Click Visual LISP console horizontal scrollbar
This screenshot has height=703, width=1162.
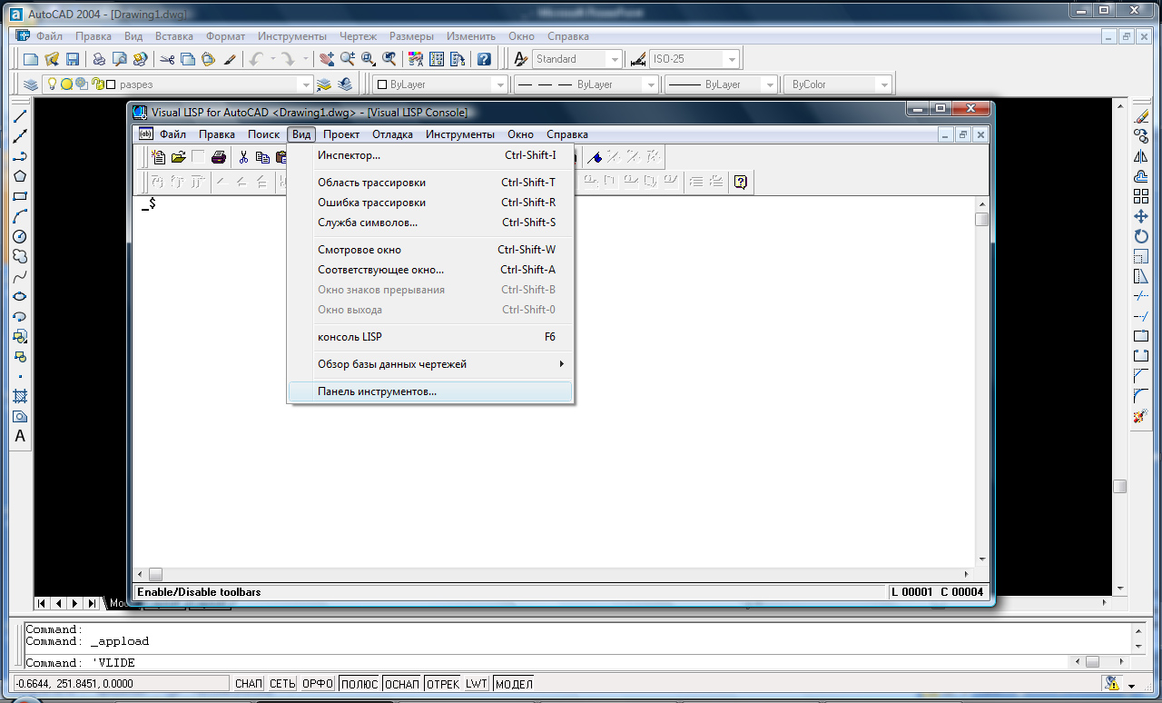pos(554,574)
